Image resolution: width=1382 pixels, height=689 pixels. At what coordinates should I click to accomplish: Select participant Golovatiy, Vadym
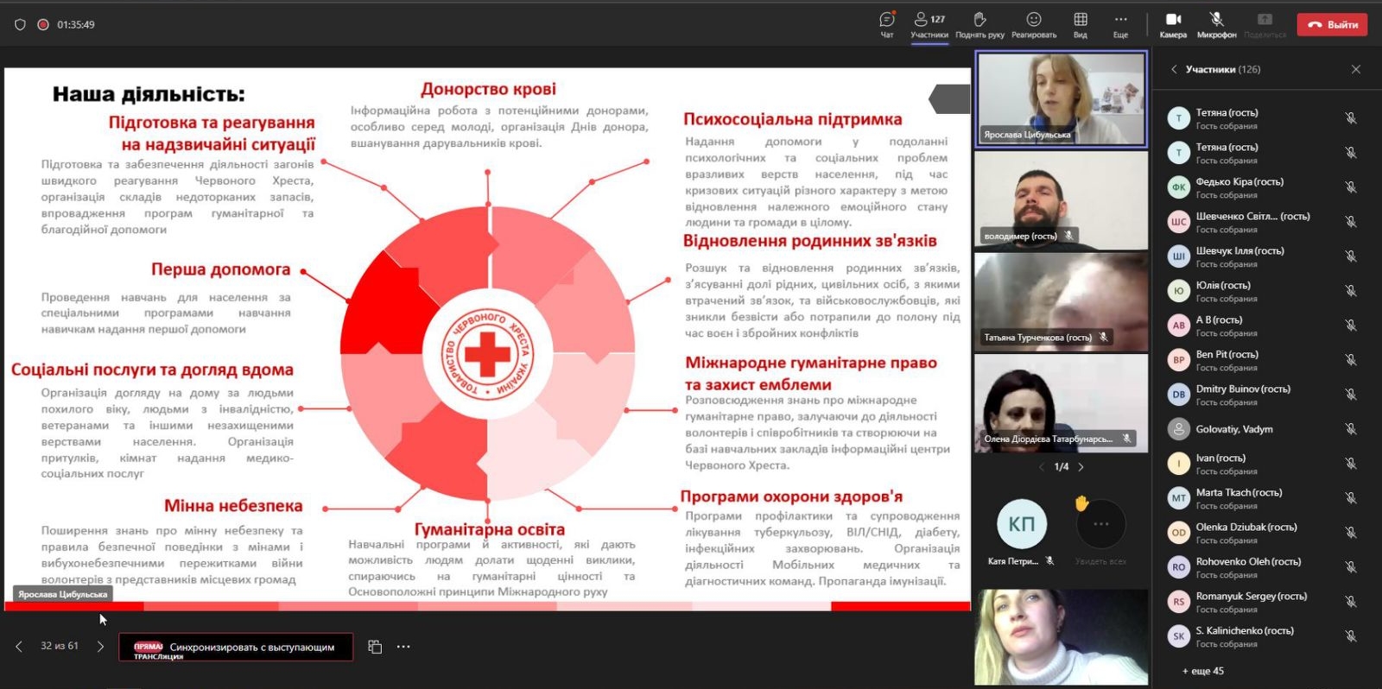1261,429
